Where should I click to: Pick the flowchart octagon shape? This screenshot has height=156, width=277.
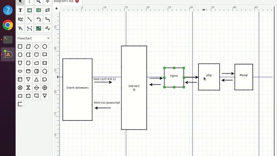28,63
